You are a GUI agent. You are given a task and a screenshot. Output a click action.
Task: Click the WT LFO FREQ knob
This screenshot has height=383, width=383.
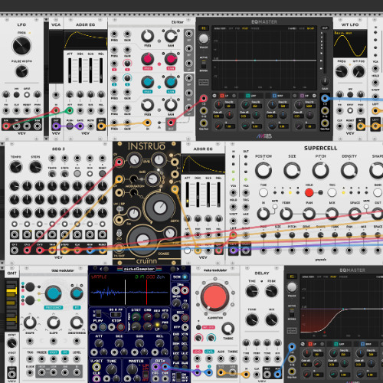tap(342, 71)
